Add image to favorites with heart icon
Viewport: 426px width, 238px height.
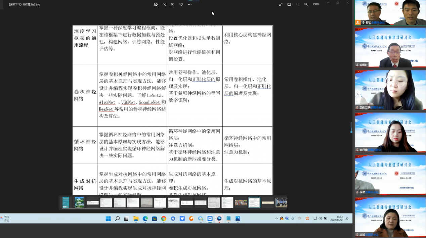[181, 4]
